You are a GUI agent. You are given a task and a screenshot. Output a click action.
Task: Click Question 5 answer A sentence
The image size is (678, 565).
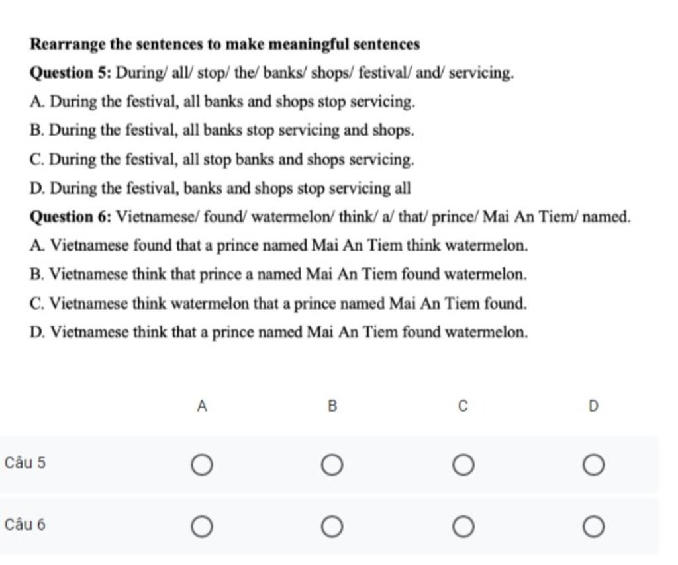tap(222, 102)
